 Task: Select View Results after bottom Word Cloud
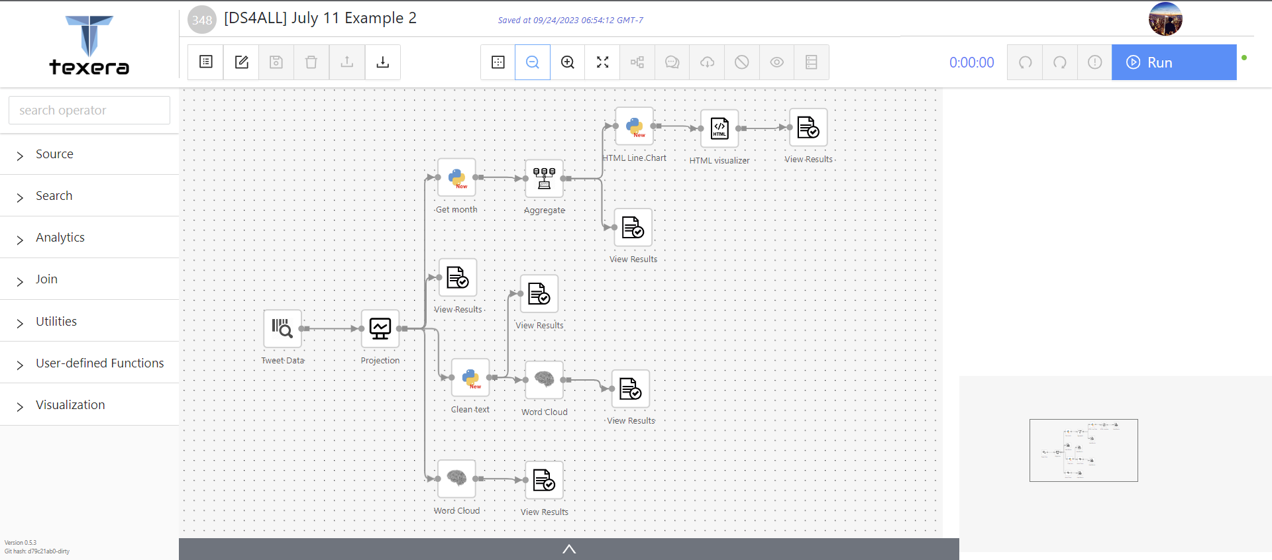(x=544, y=480)
